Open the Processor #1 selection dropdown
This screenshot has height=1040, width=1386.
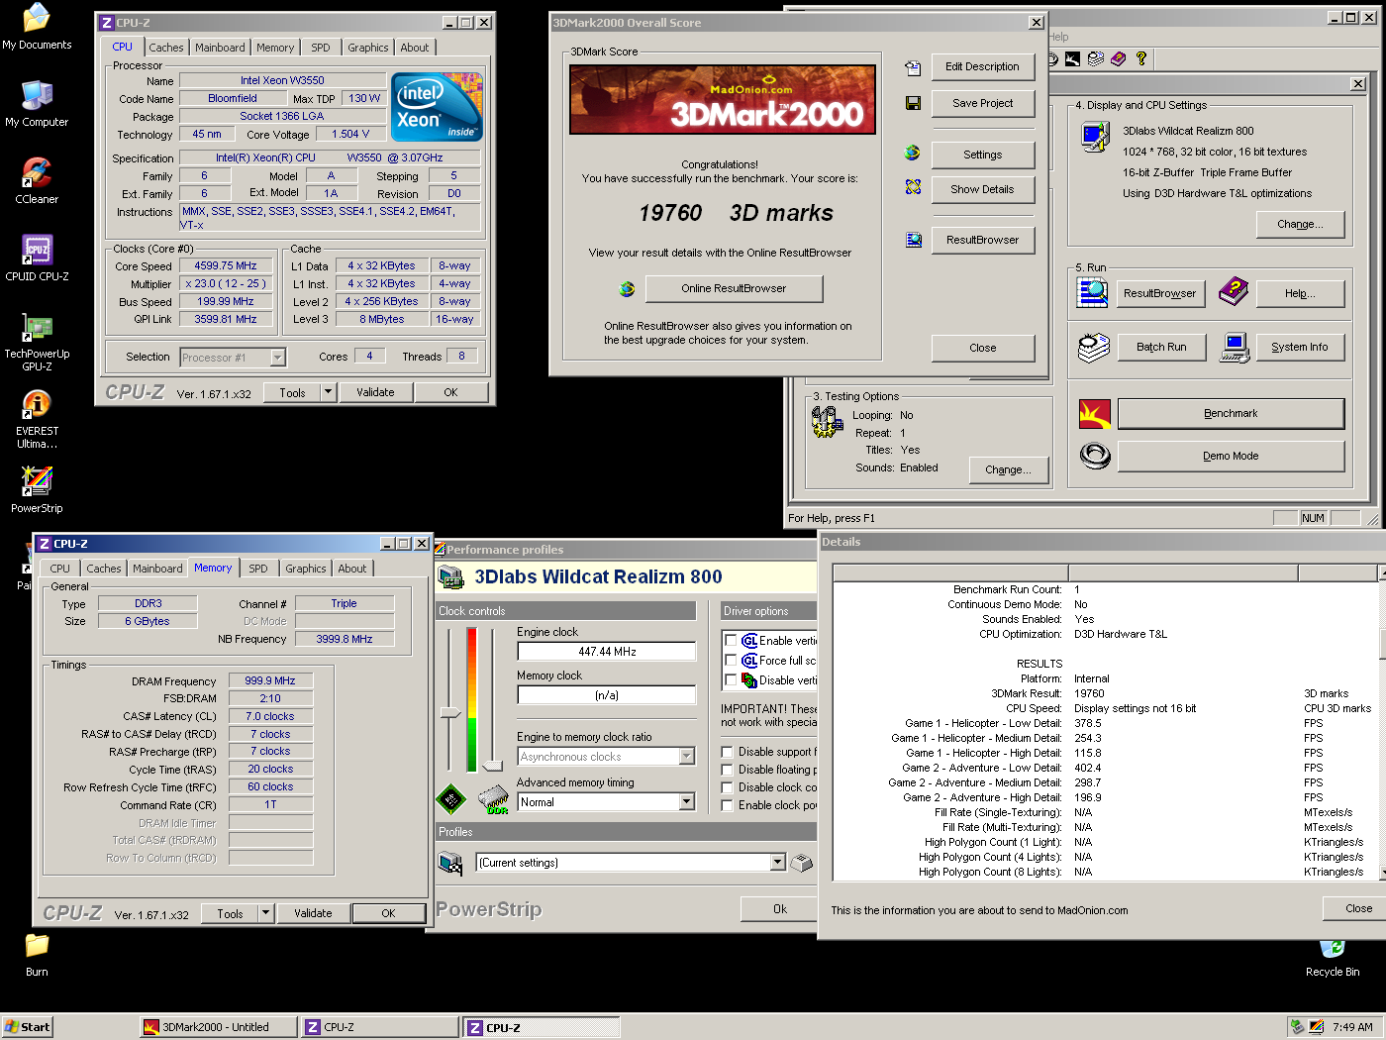point(277,358)
